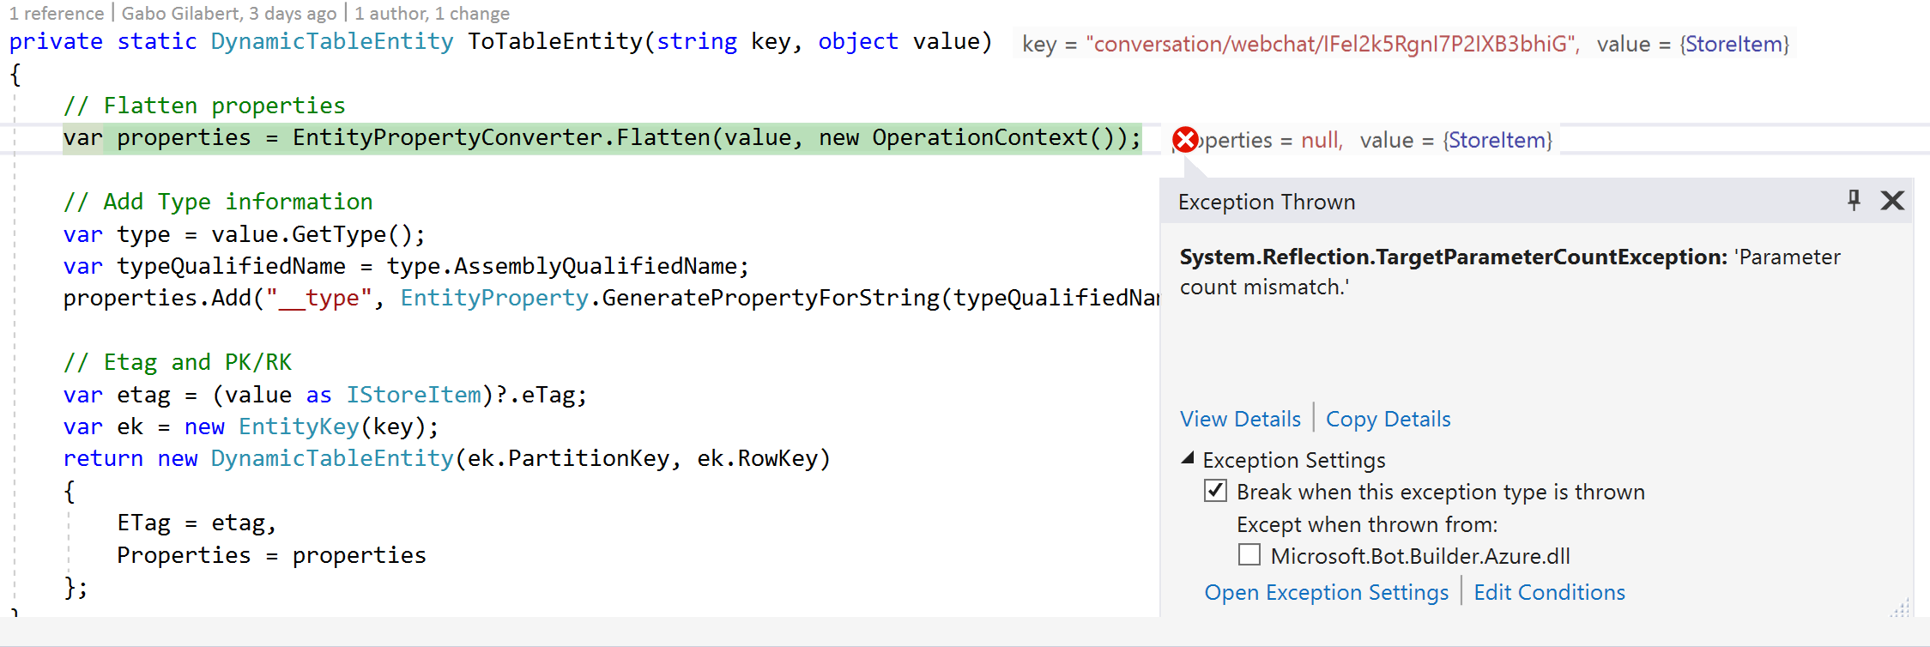Click 'EntityKey' constructor call

299,426
